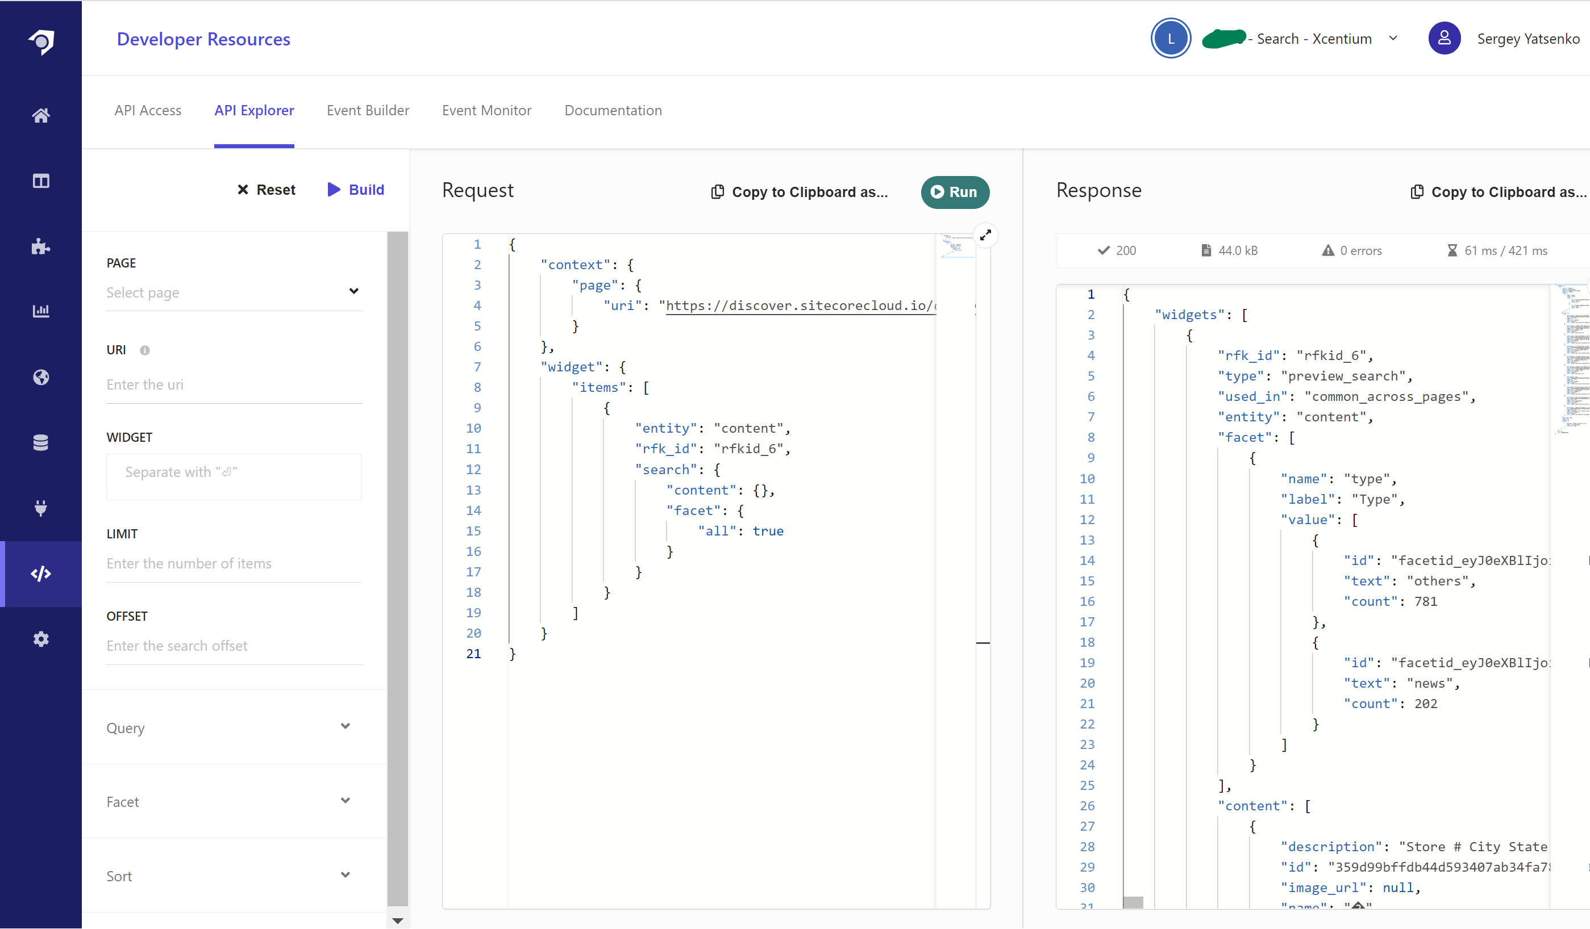Click the "count": 202 response line
This screenshot has width=1590, height=929.
click(1390, 703)
